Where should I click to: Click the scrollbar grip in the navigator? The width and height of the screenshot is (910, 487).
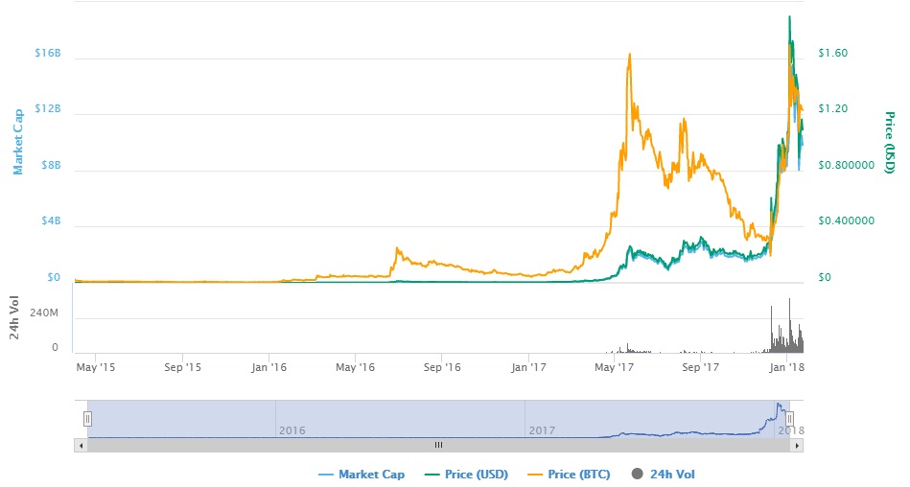pos(438,445)
